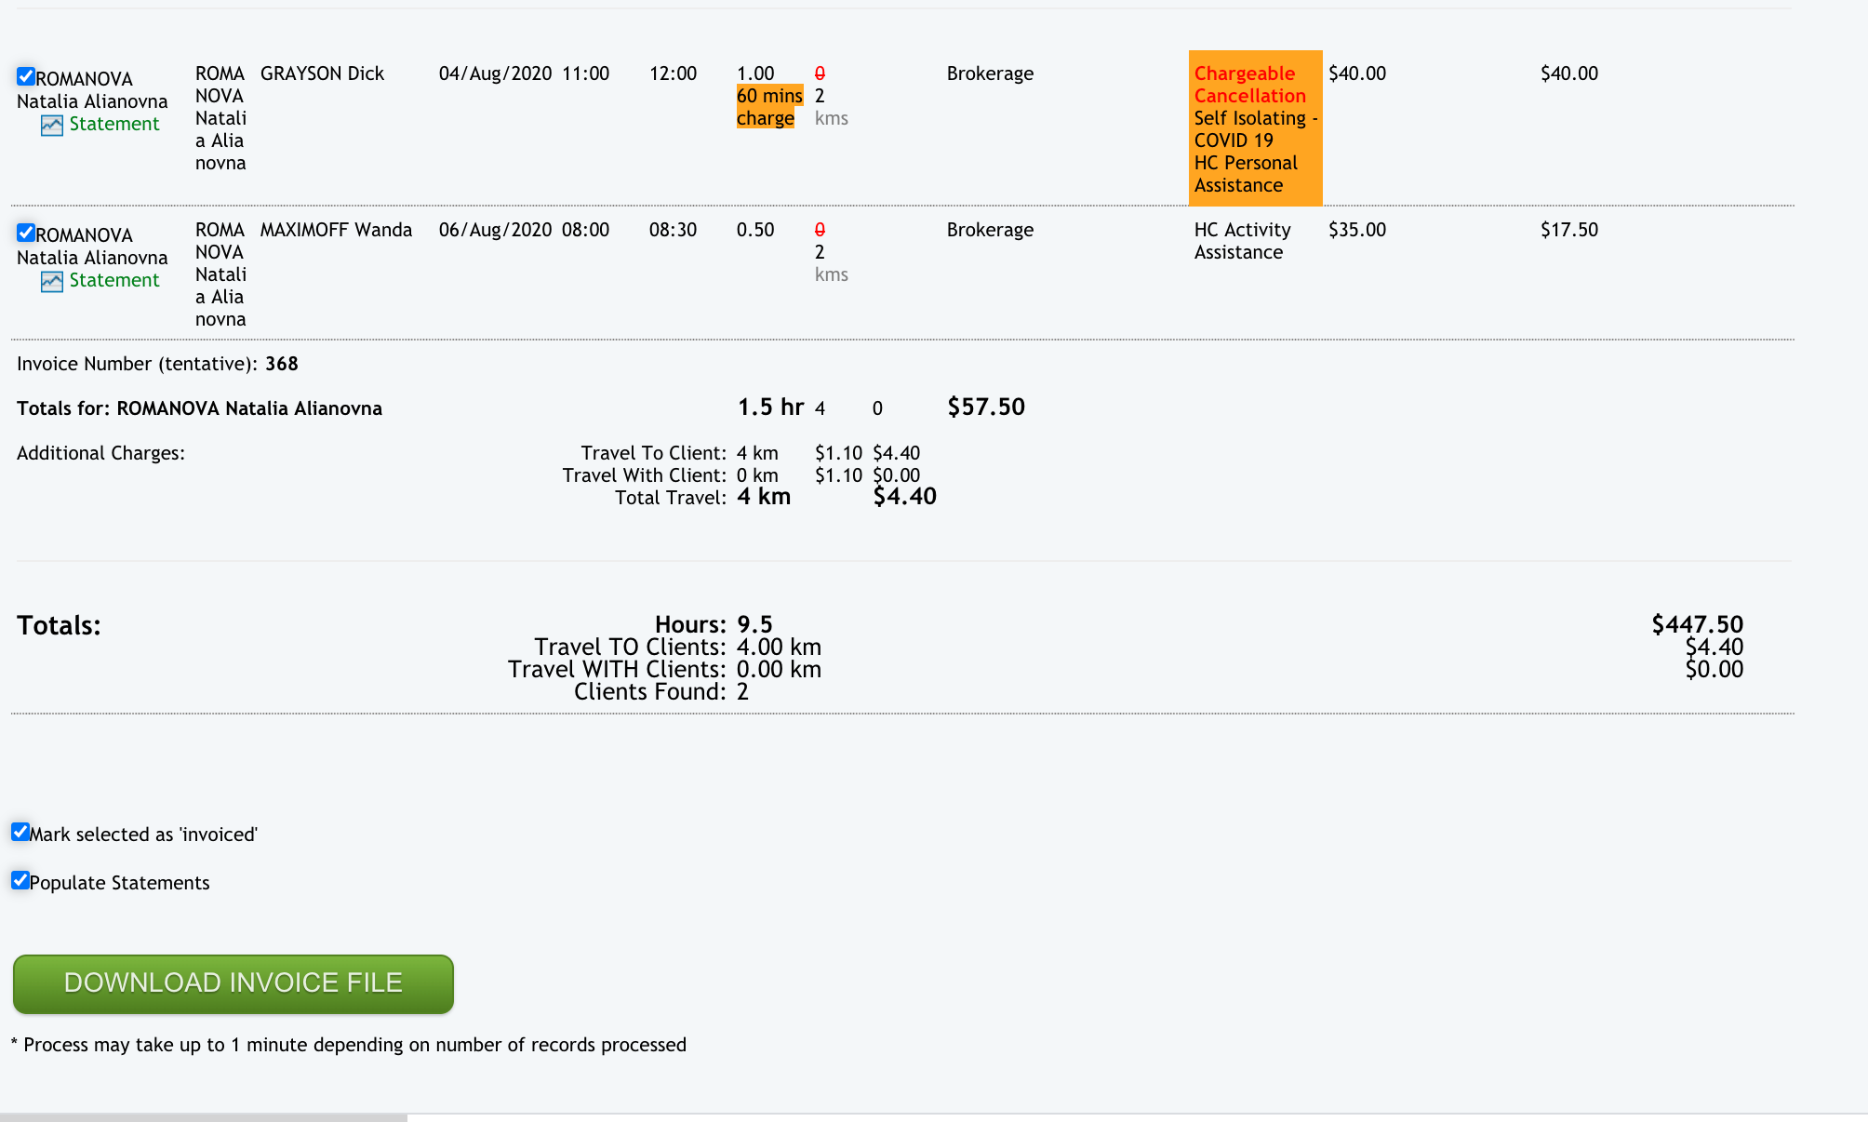1868x1122 pixels.
Task: Click the ROMANOVA subtotal amount $57.50
Action: click(x=986, y=407)
